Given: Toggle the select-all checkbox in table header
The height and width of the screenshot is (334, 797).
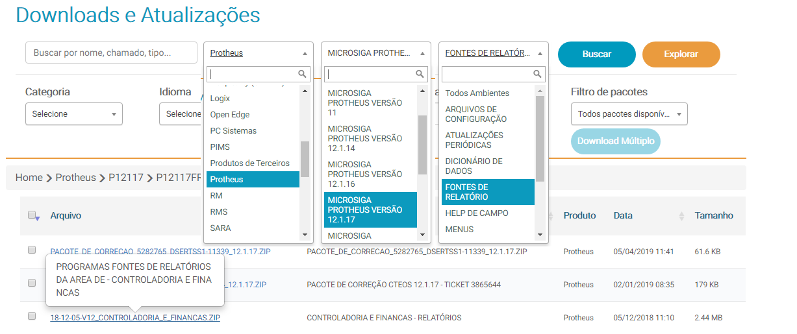Looking at the screenshot, I should [32, 215].
